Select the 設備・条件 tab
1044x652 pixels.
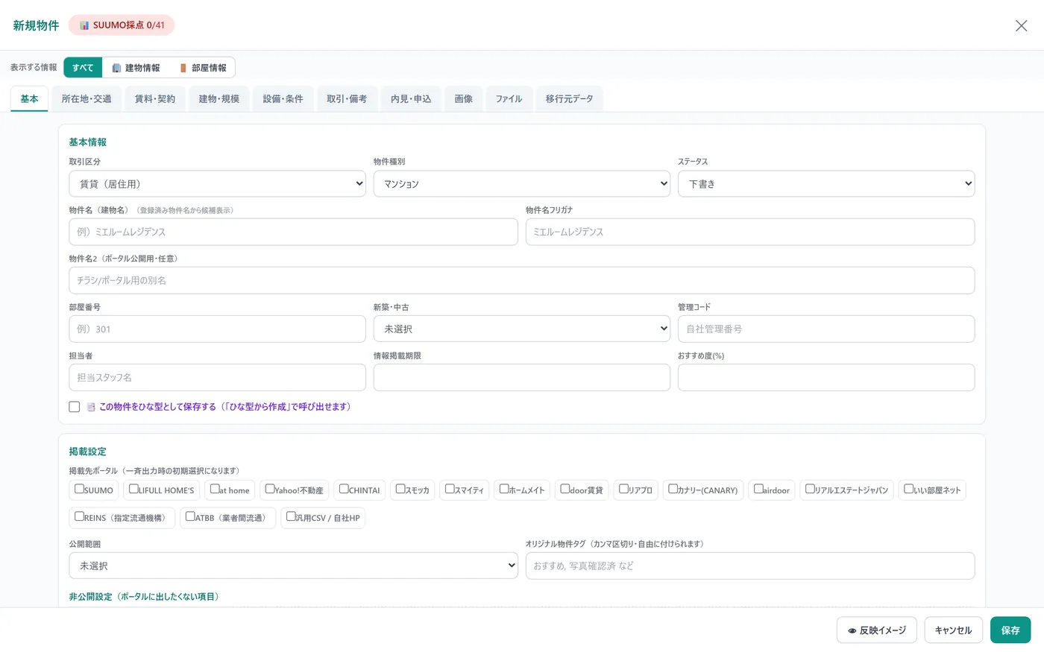click(283, 99)
